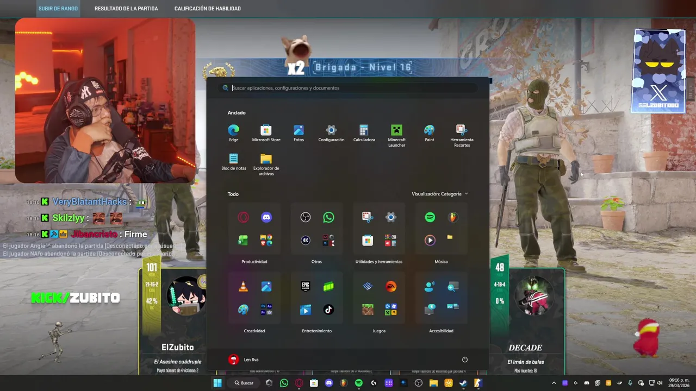Open Excel in Productividad group
696x391 pixels.
coord(243,240)
